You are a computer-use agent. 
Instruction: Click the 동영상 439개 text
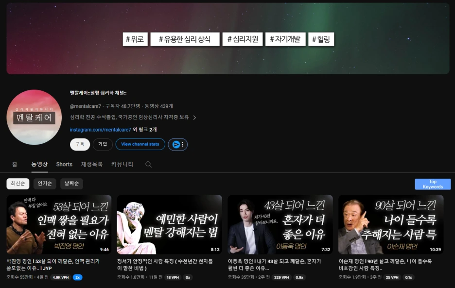coord(159,106)
